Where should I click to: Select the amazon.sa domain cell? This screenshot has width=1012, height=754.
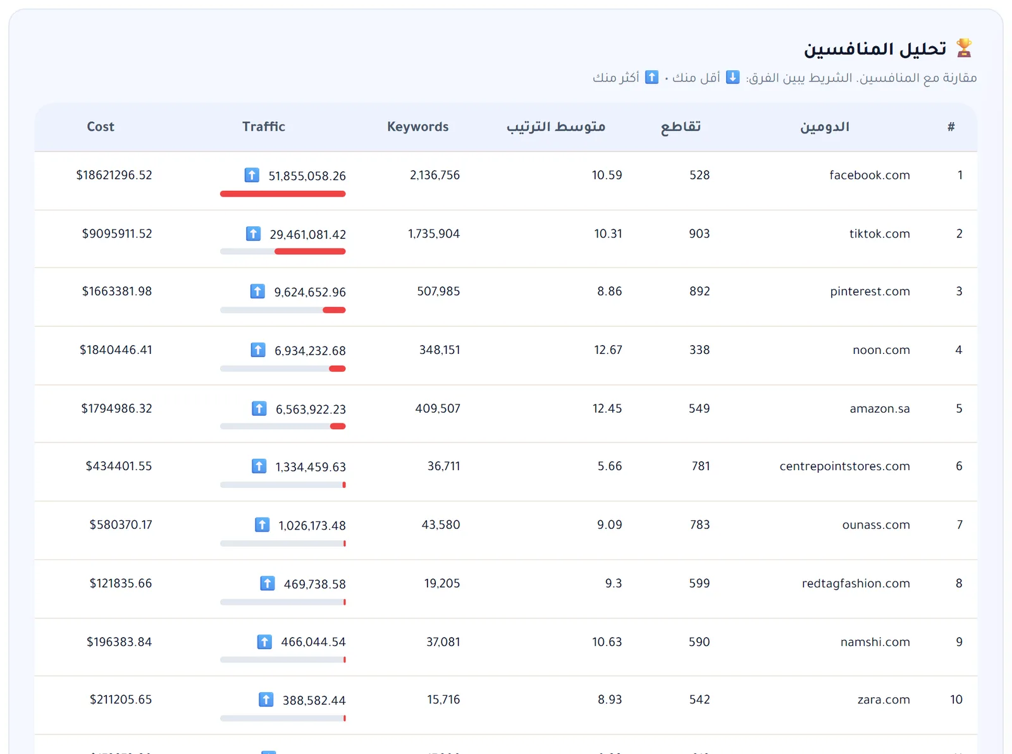(x=880, y=409)
